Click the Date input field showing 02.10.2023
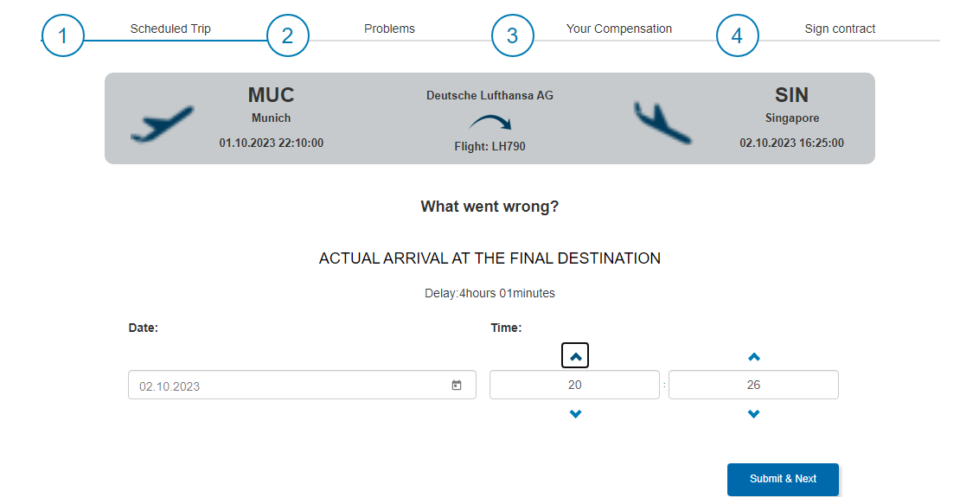Screen dimensions: 979x497 [302, 385]
